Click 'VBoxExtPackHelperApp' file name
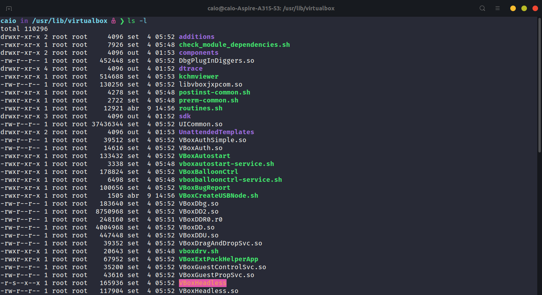 (x=219, y=259)
